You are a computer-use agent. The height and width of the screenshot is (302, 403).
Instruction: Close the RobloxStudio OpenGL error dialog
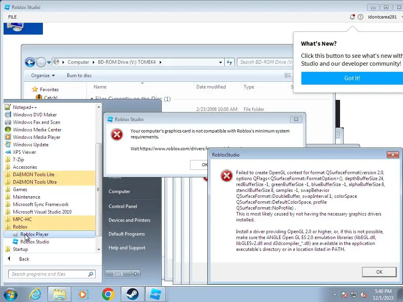click(393, 155)
